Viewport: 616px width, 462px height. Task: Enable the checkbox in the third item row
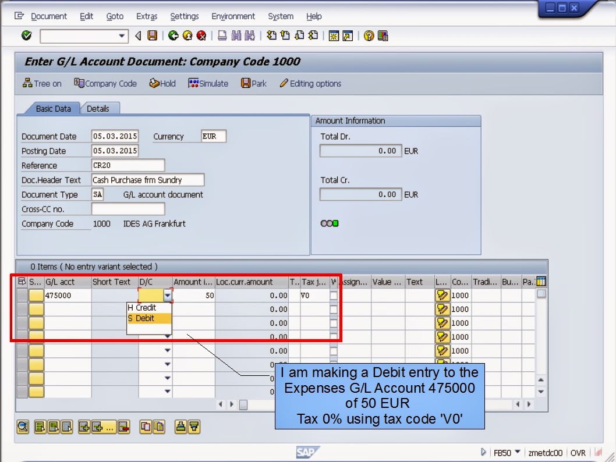(x=334, y=322)
